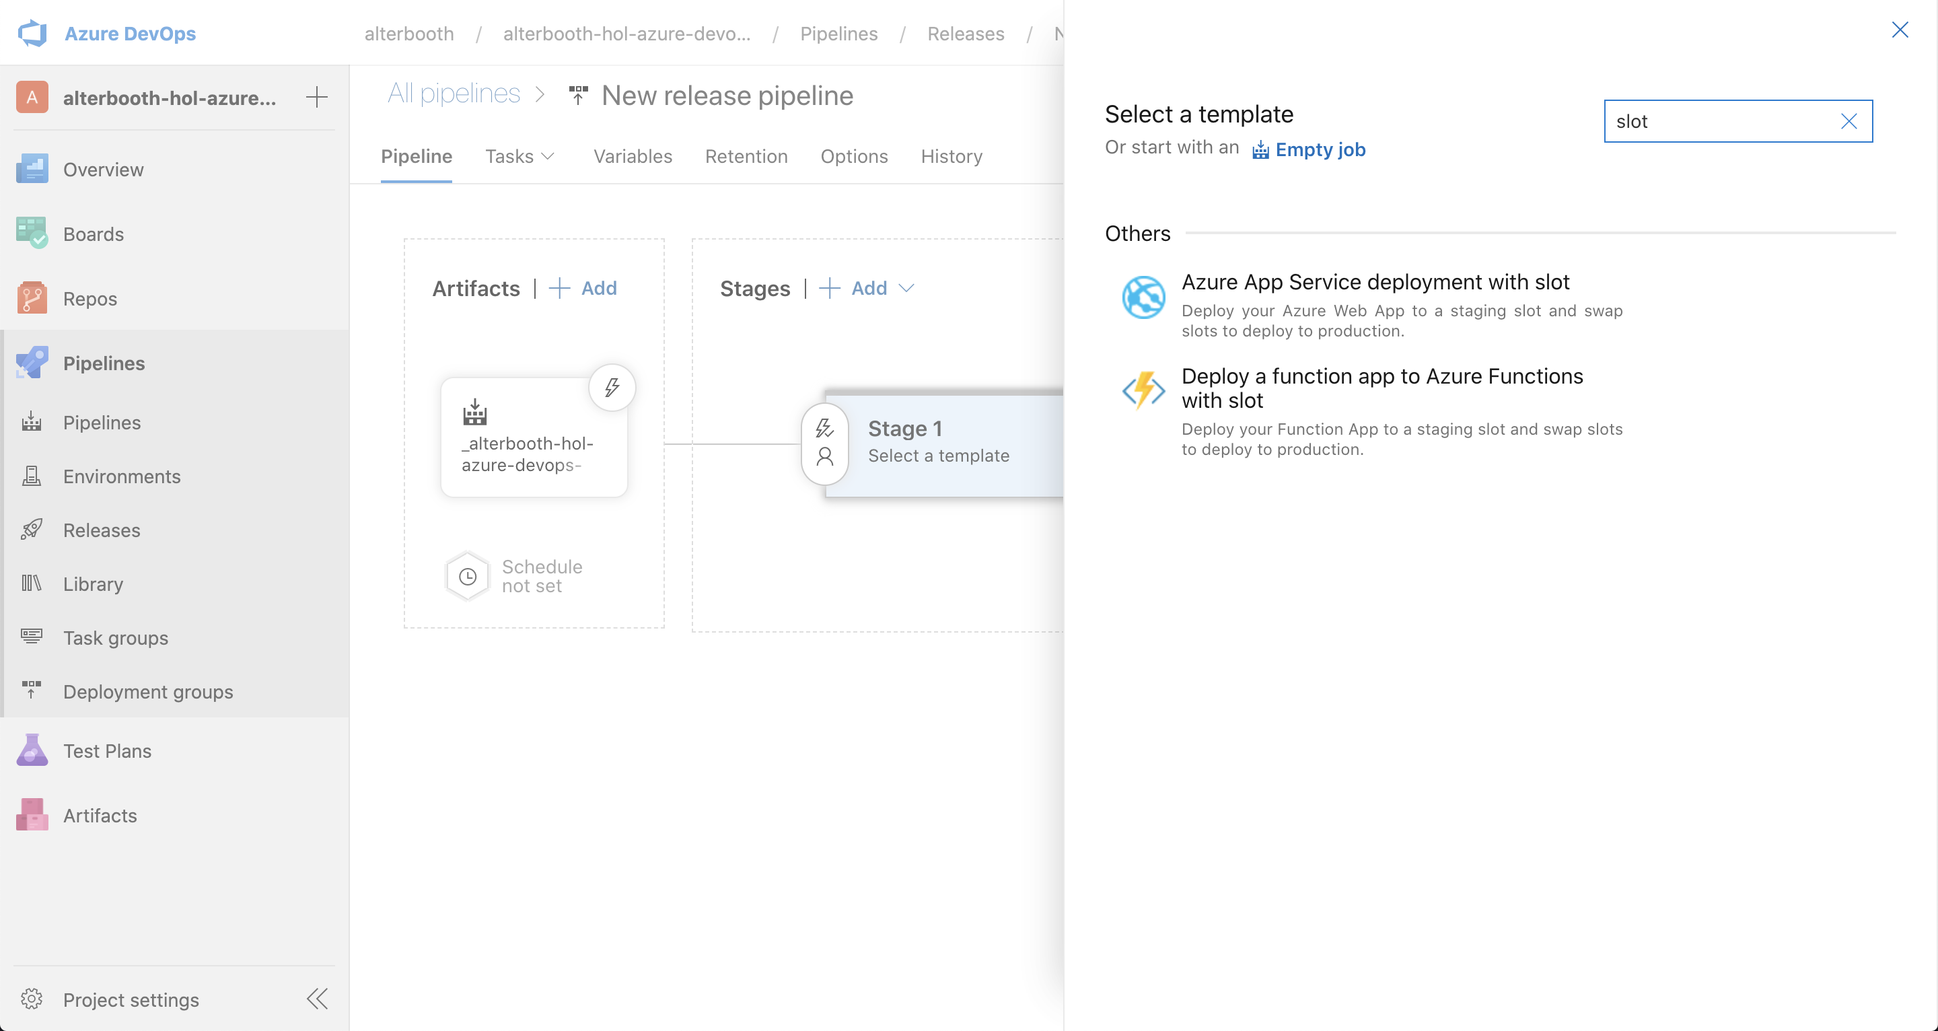Image resolution: width=1938 pixels, height=1031 pixels.
Task: Click the Tasks dropdown expander
Action: [x=550, y=156]
